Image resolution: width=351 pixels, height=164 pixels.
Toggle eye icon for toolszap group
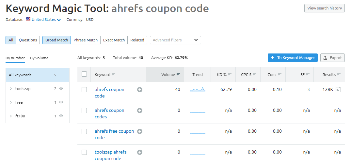pyautogui.click(x=61, y=88)
